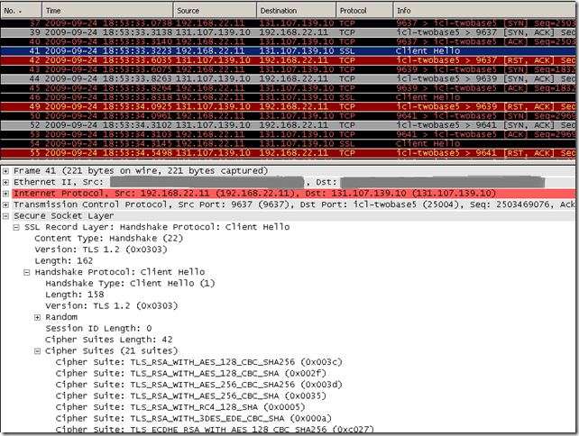Click Version: TLS 1.2 under SSL Record Layer
579x436 pixels.
[x=101, y=250]
